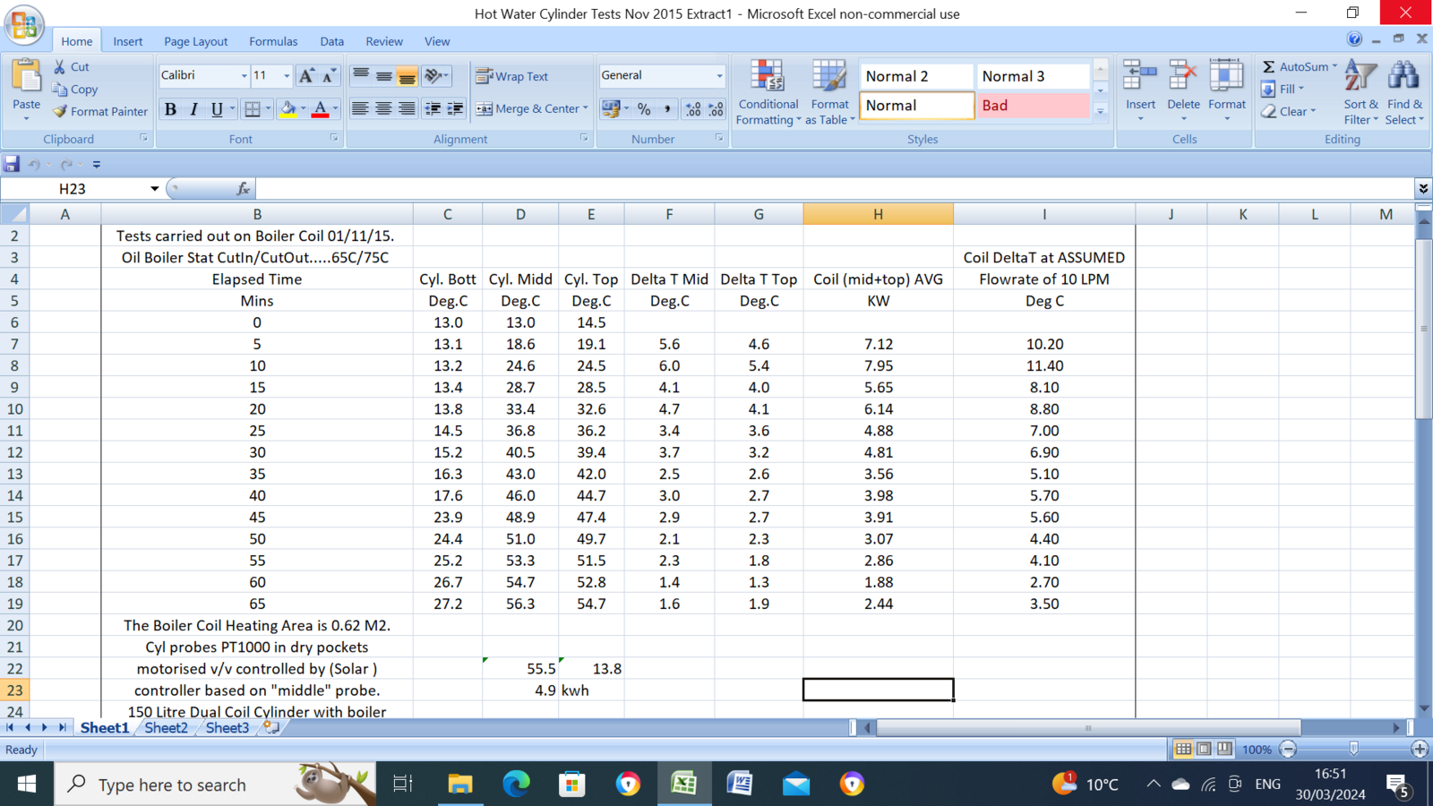This screenshot has height=806, width=1433.
Task: Open Conditional Formatting menu
Action: [768, 92]
